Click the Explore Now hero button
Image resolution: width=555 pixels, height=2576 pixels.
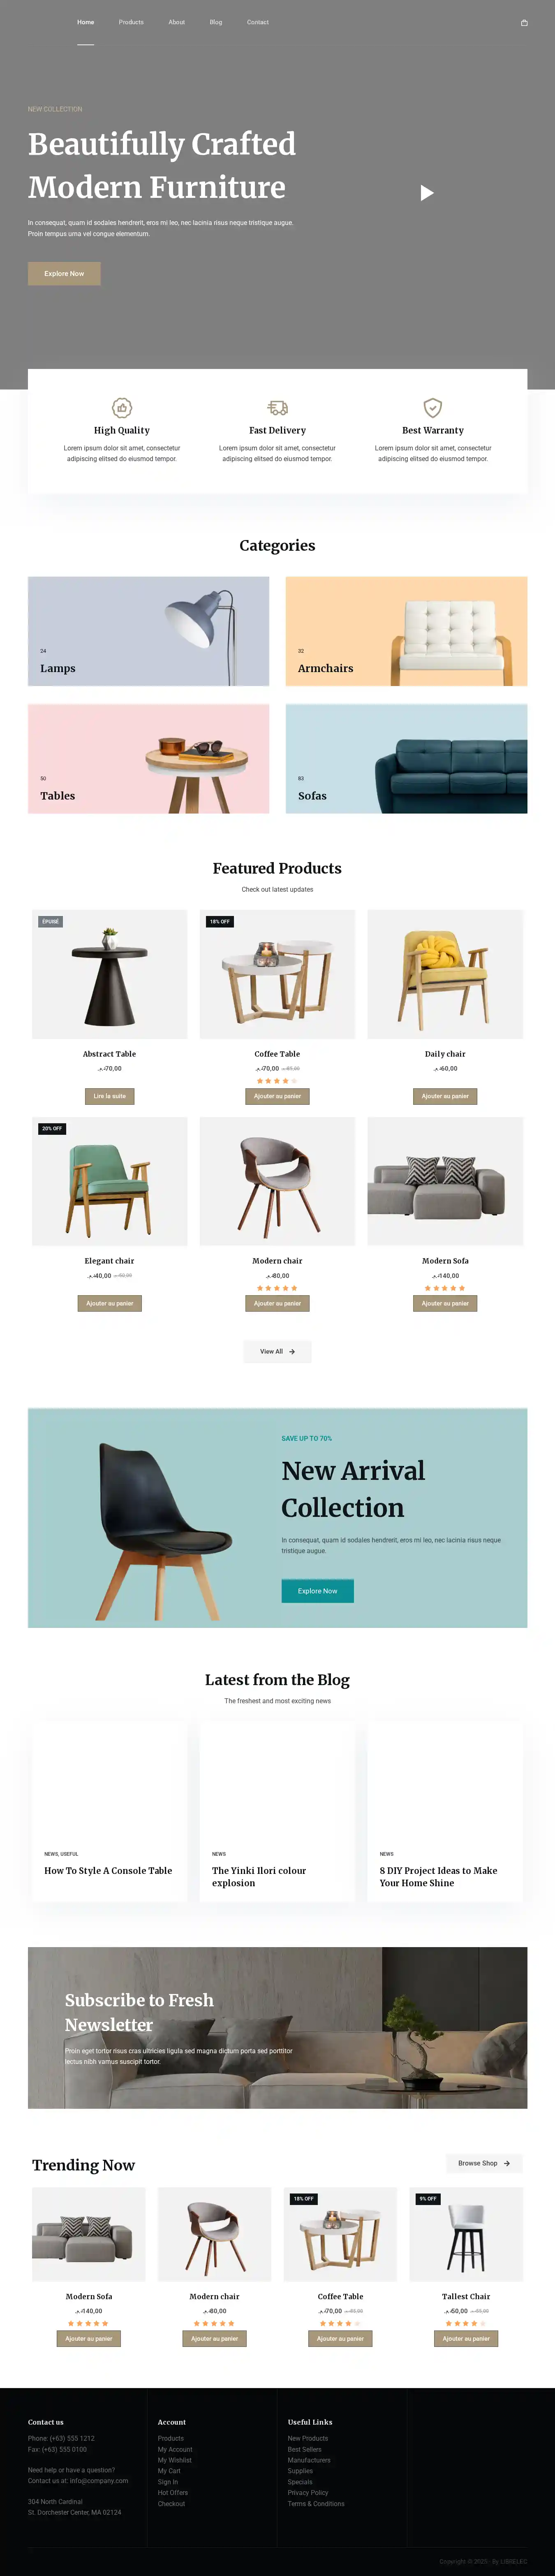click(64, 273)
